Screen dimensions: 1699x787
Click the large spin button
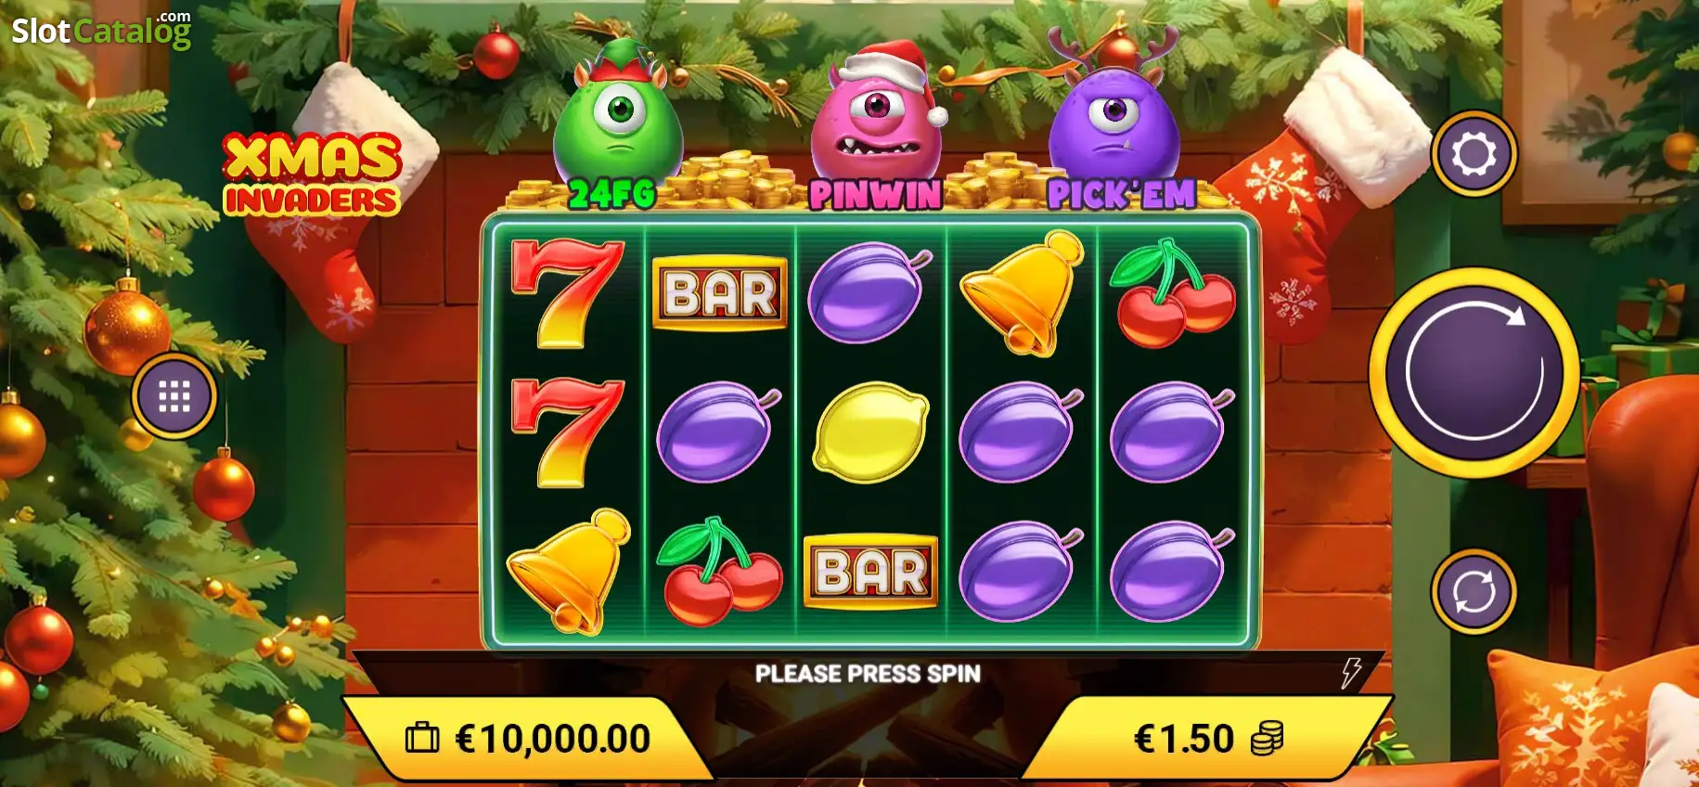coord(1474,373)
